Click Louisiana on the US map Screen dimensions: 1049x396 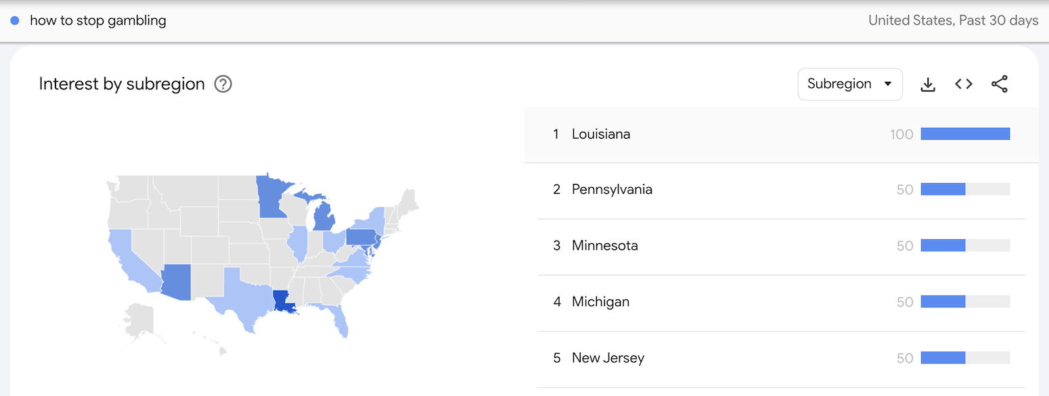[281, 301]
